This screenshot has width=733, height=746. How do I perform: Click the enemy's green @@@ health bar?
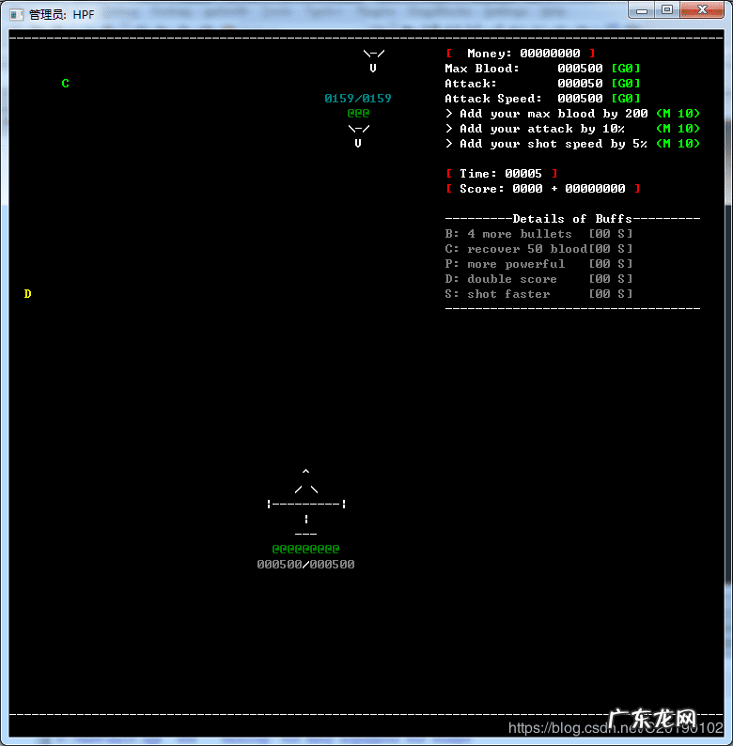pos(358,114)
